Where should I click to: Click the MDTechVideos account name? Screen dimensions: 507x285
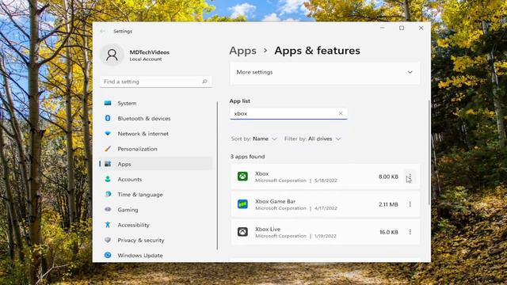150,52
